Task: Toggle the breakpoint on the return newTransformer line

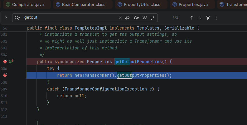Action: pyautogui.click(x=5, y=75)
